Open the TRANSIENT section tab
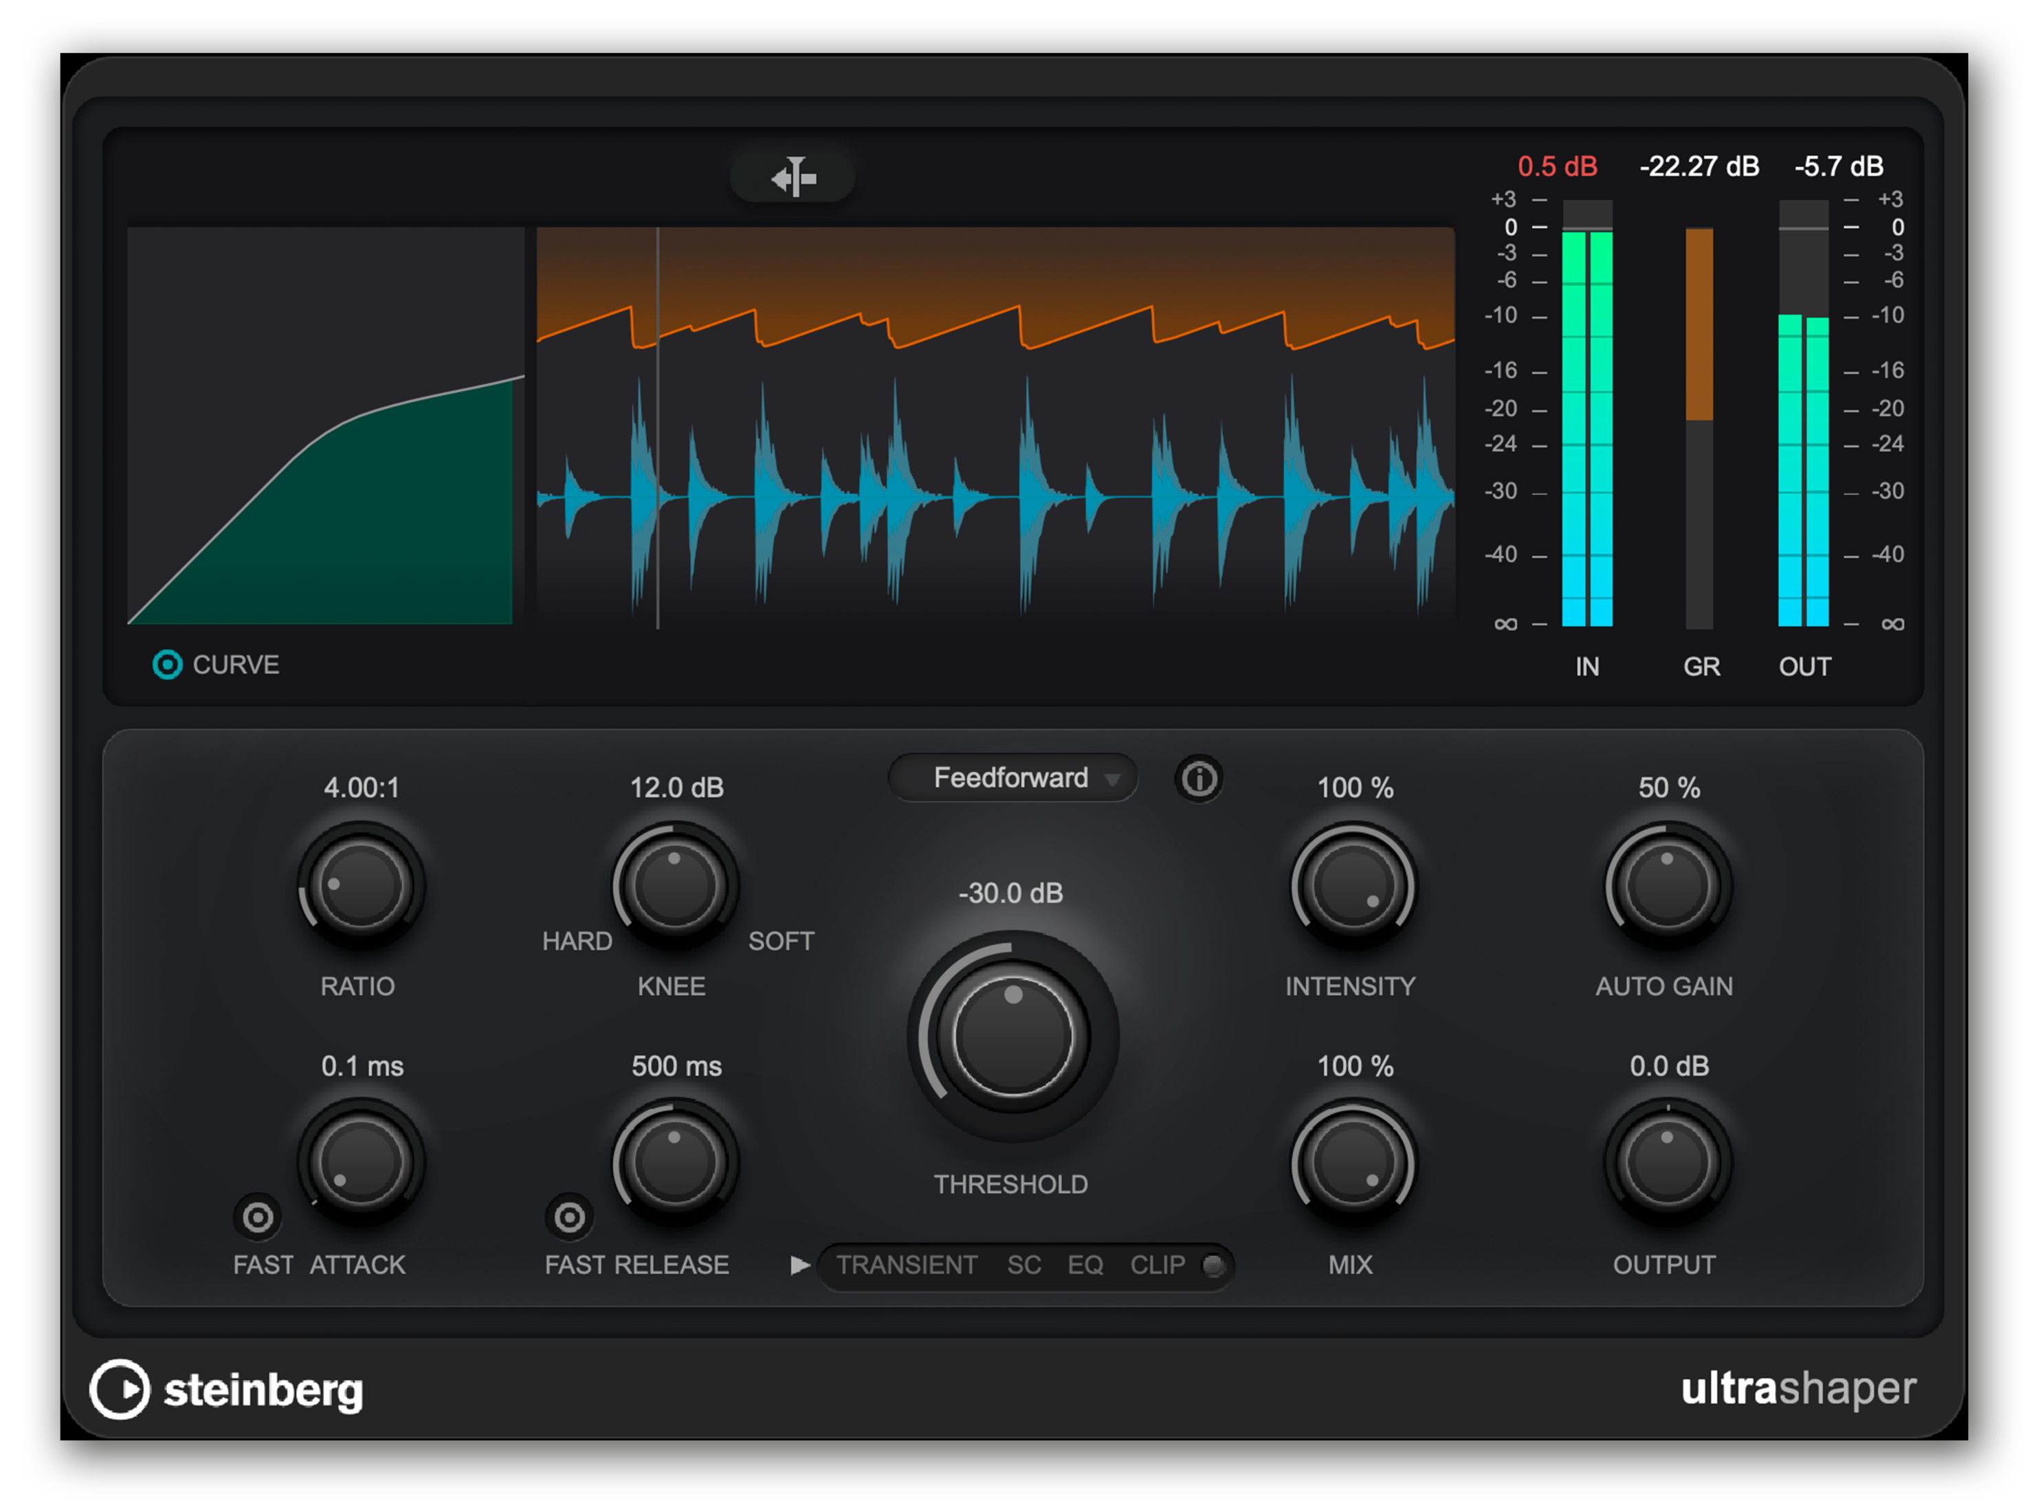The image size is (2034, 1505). coord(906,1265)
